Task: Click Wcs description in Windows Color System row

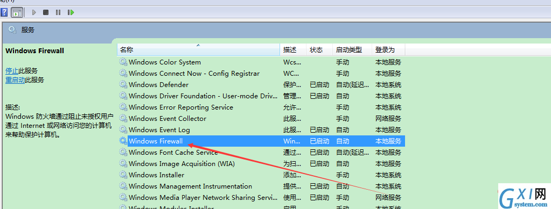Action: coord(292,62)
